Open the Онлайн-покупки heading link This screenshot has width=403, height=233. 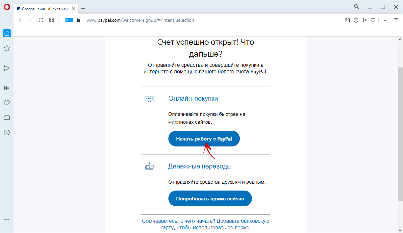193,98
